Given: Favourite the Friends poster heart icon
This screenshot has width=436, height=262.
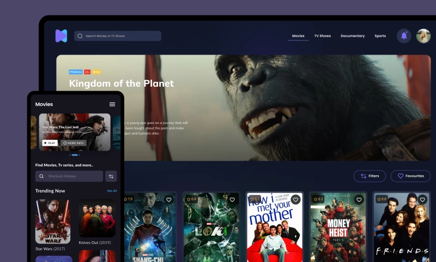Looking at the screenshot, I should pyautogui.click(x=422, y=200).
